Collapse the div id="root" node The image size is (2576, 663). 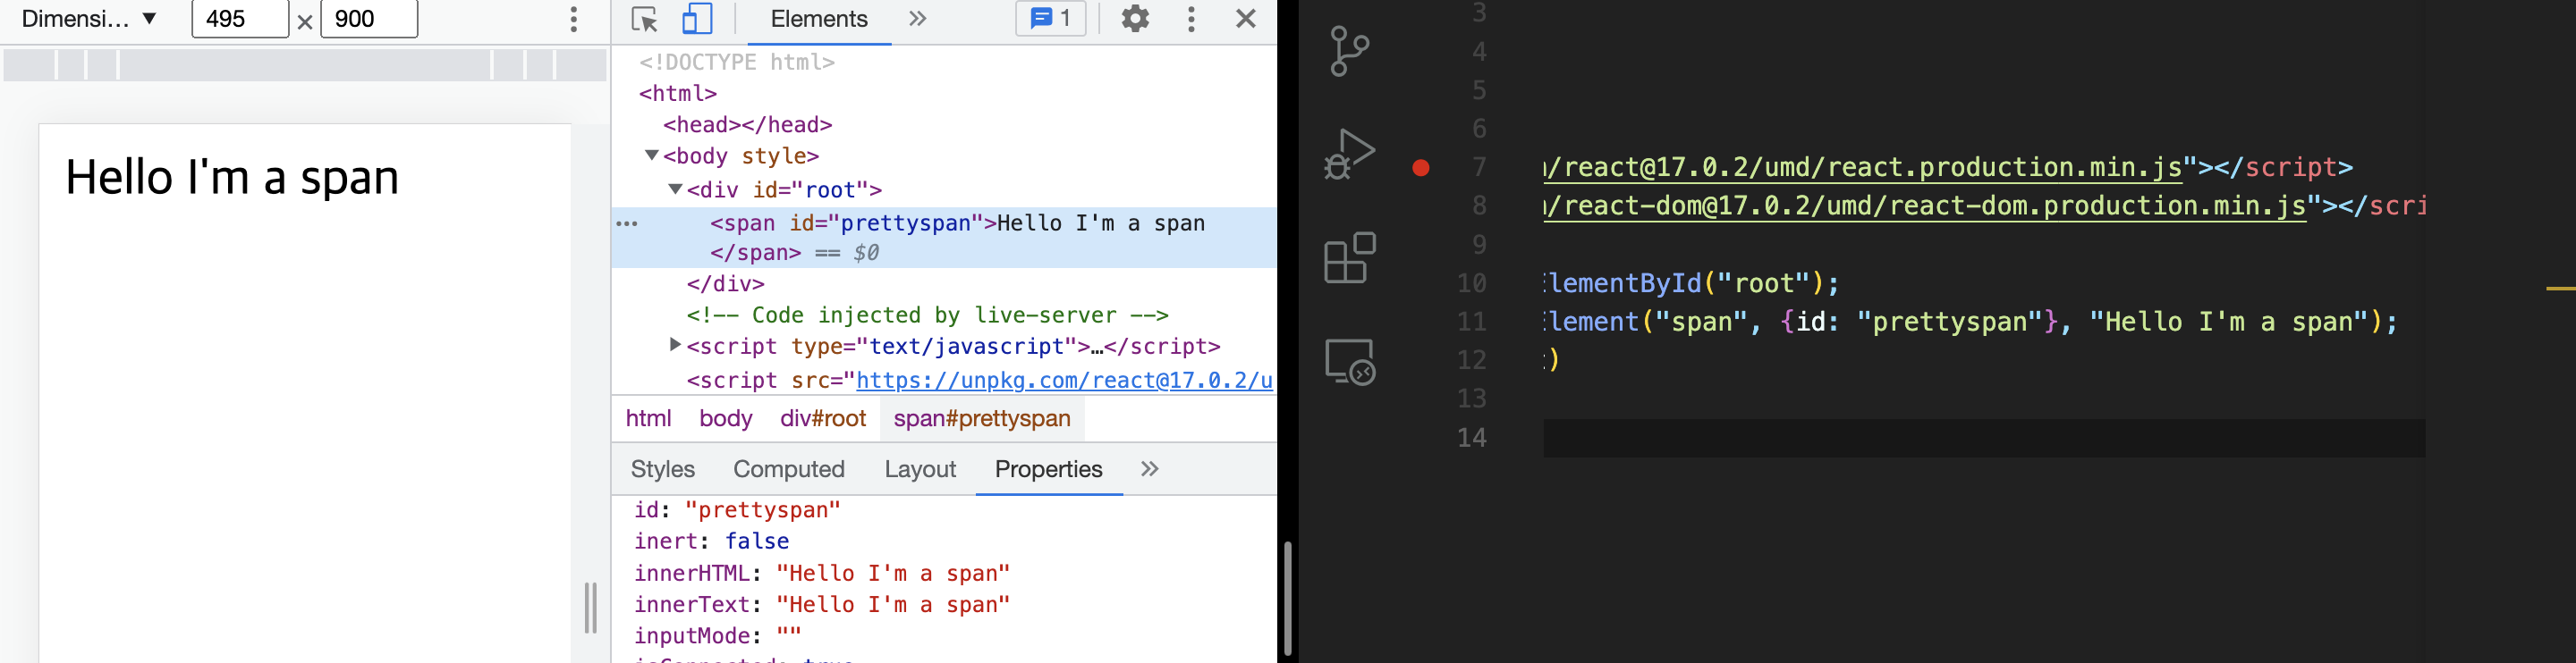coord(676,189)
